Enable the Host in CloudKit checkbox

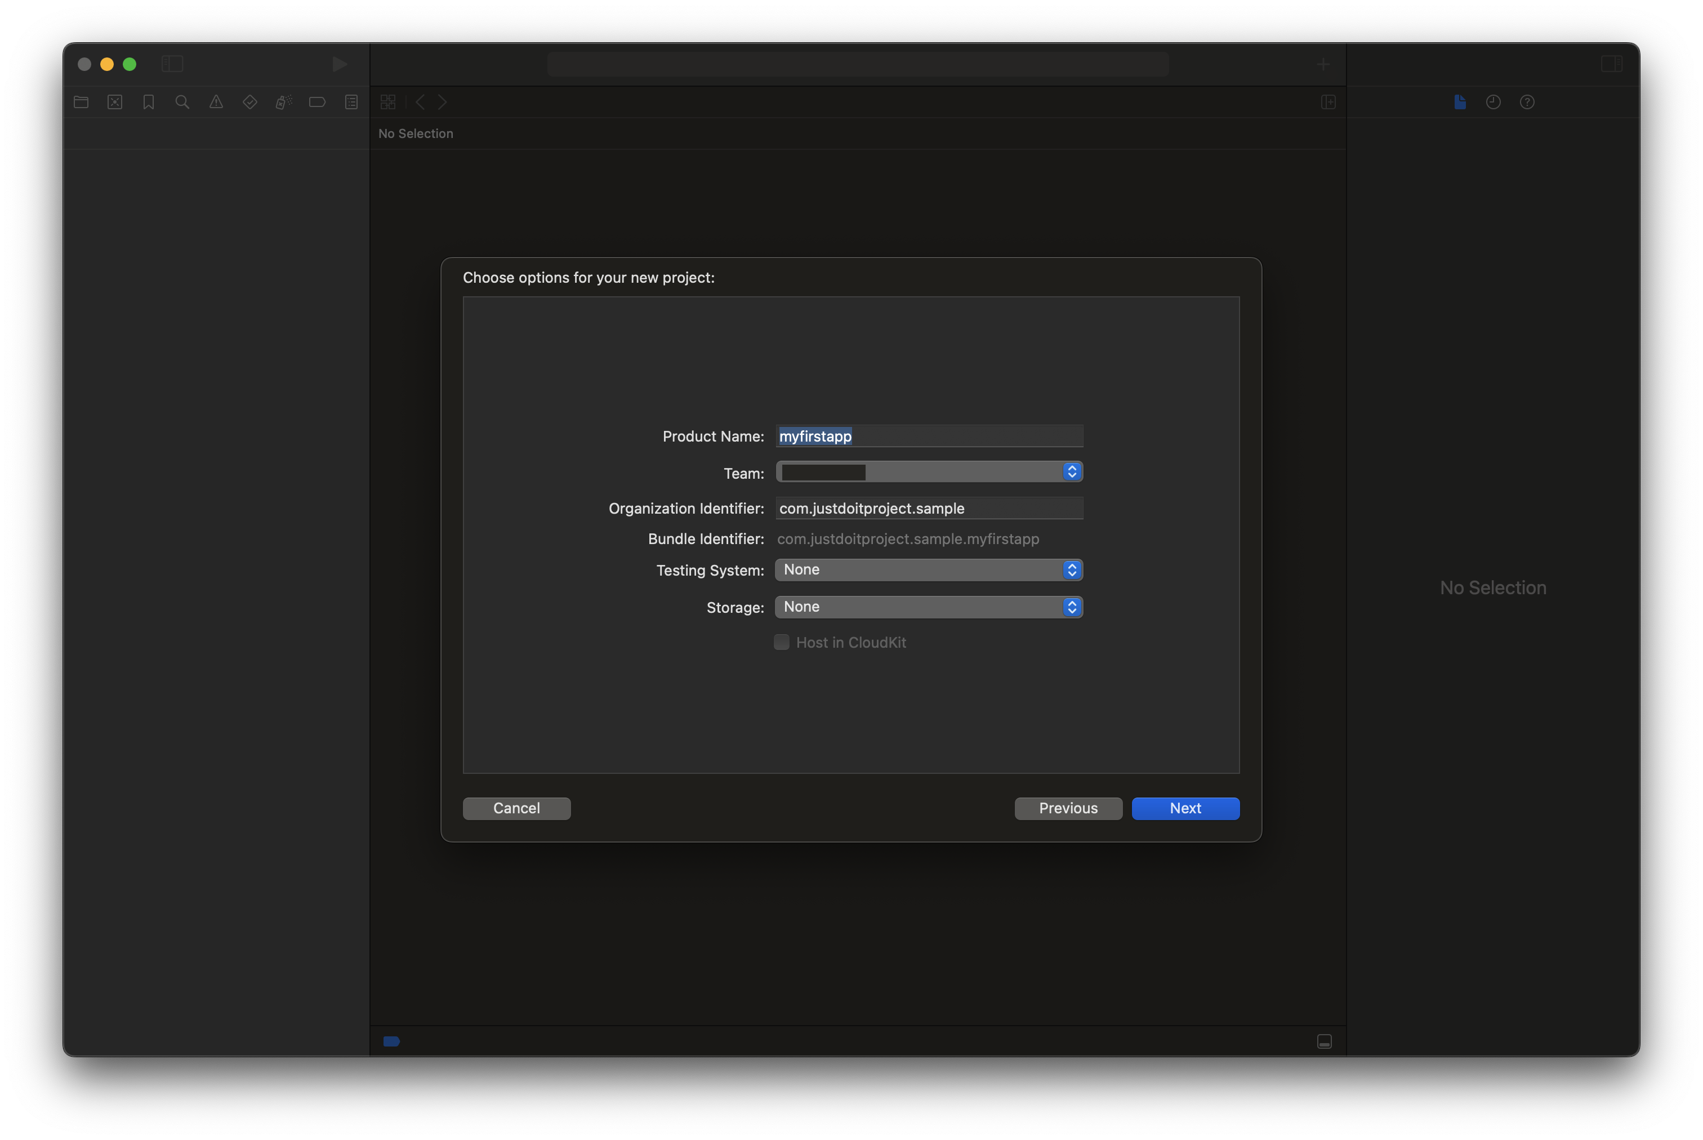pyautogui.click(x=781, y=642)
